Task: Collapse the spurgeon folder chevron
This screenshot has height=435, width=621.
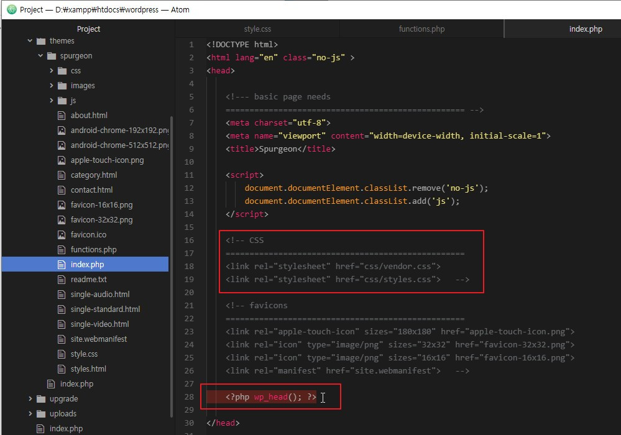Action: [x=40, y=55]
